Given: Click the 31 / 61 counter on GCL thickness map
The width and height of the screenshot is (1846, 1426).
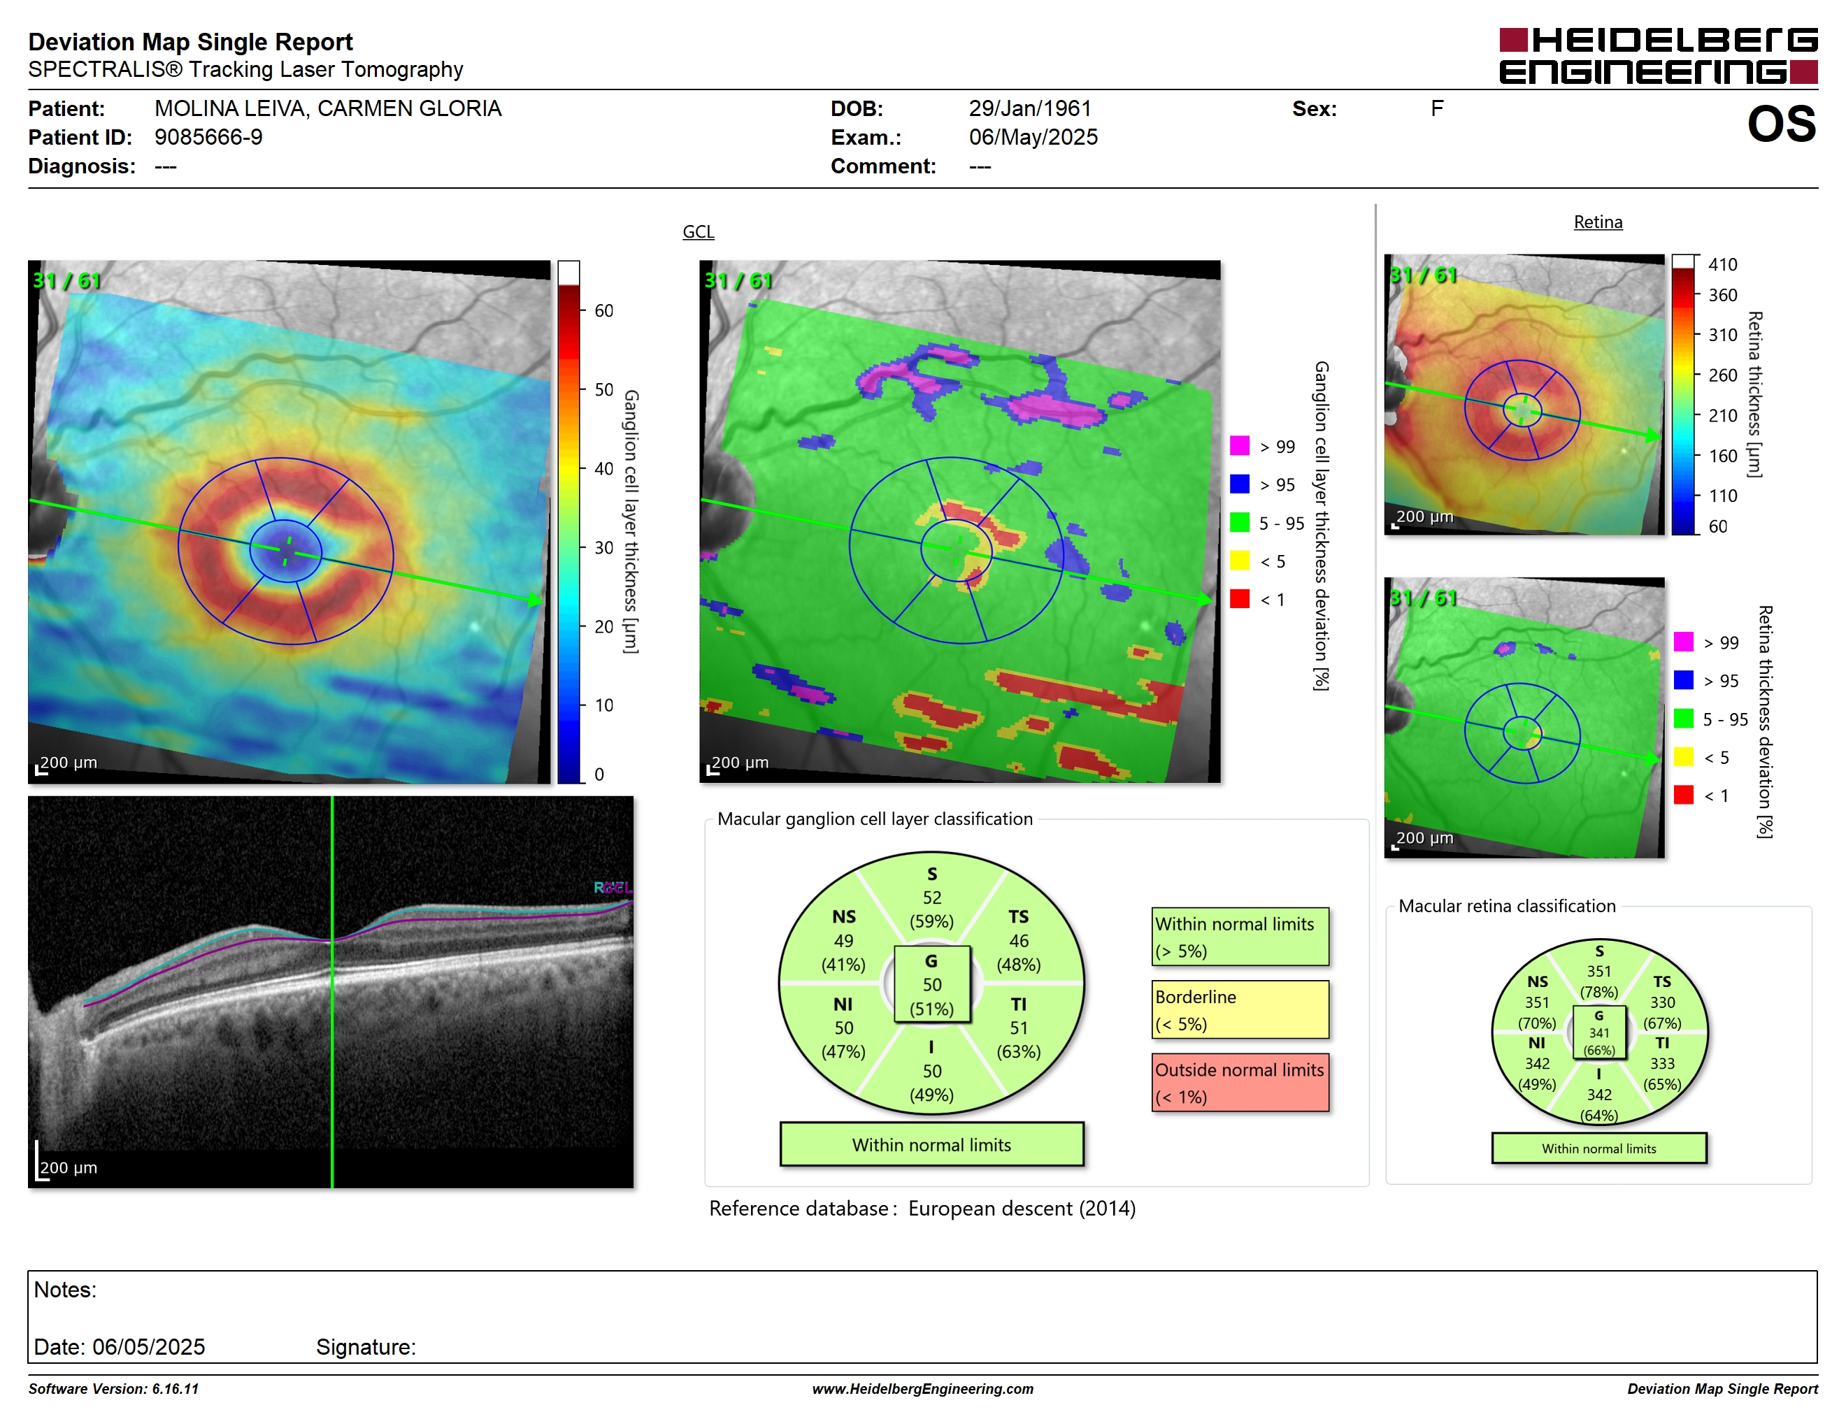Looking at the screenshot, I should click(x=66, y=280).
